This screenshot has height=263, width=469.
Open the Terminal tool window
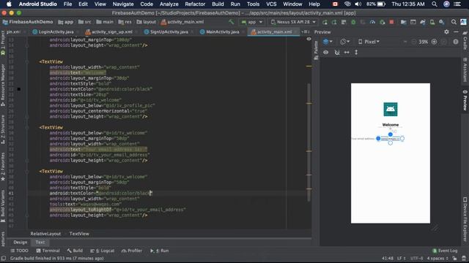pyautogui.click(x=48, y=251)
